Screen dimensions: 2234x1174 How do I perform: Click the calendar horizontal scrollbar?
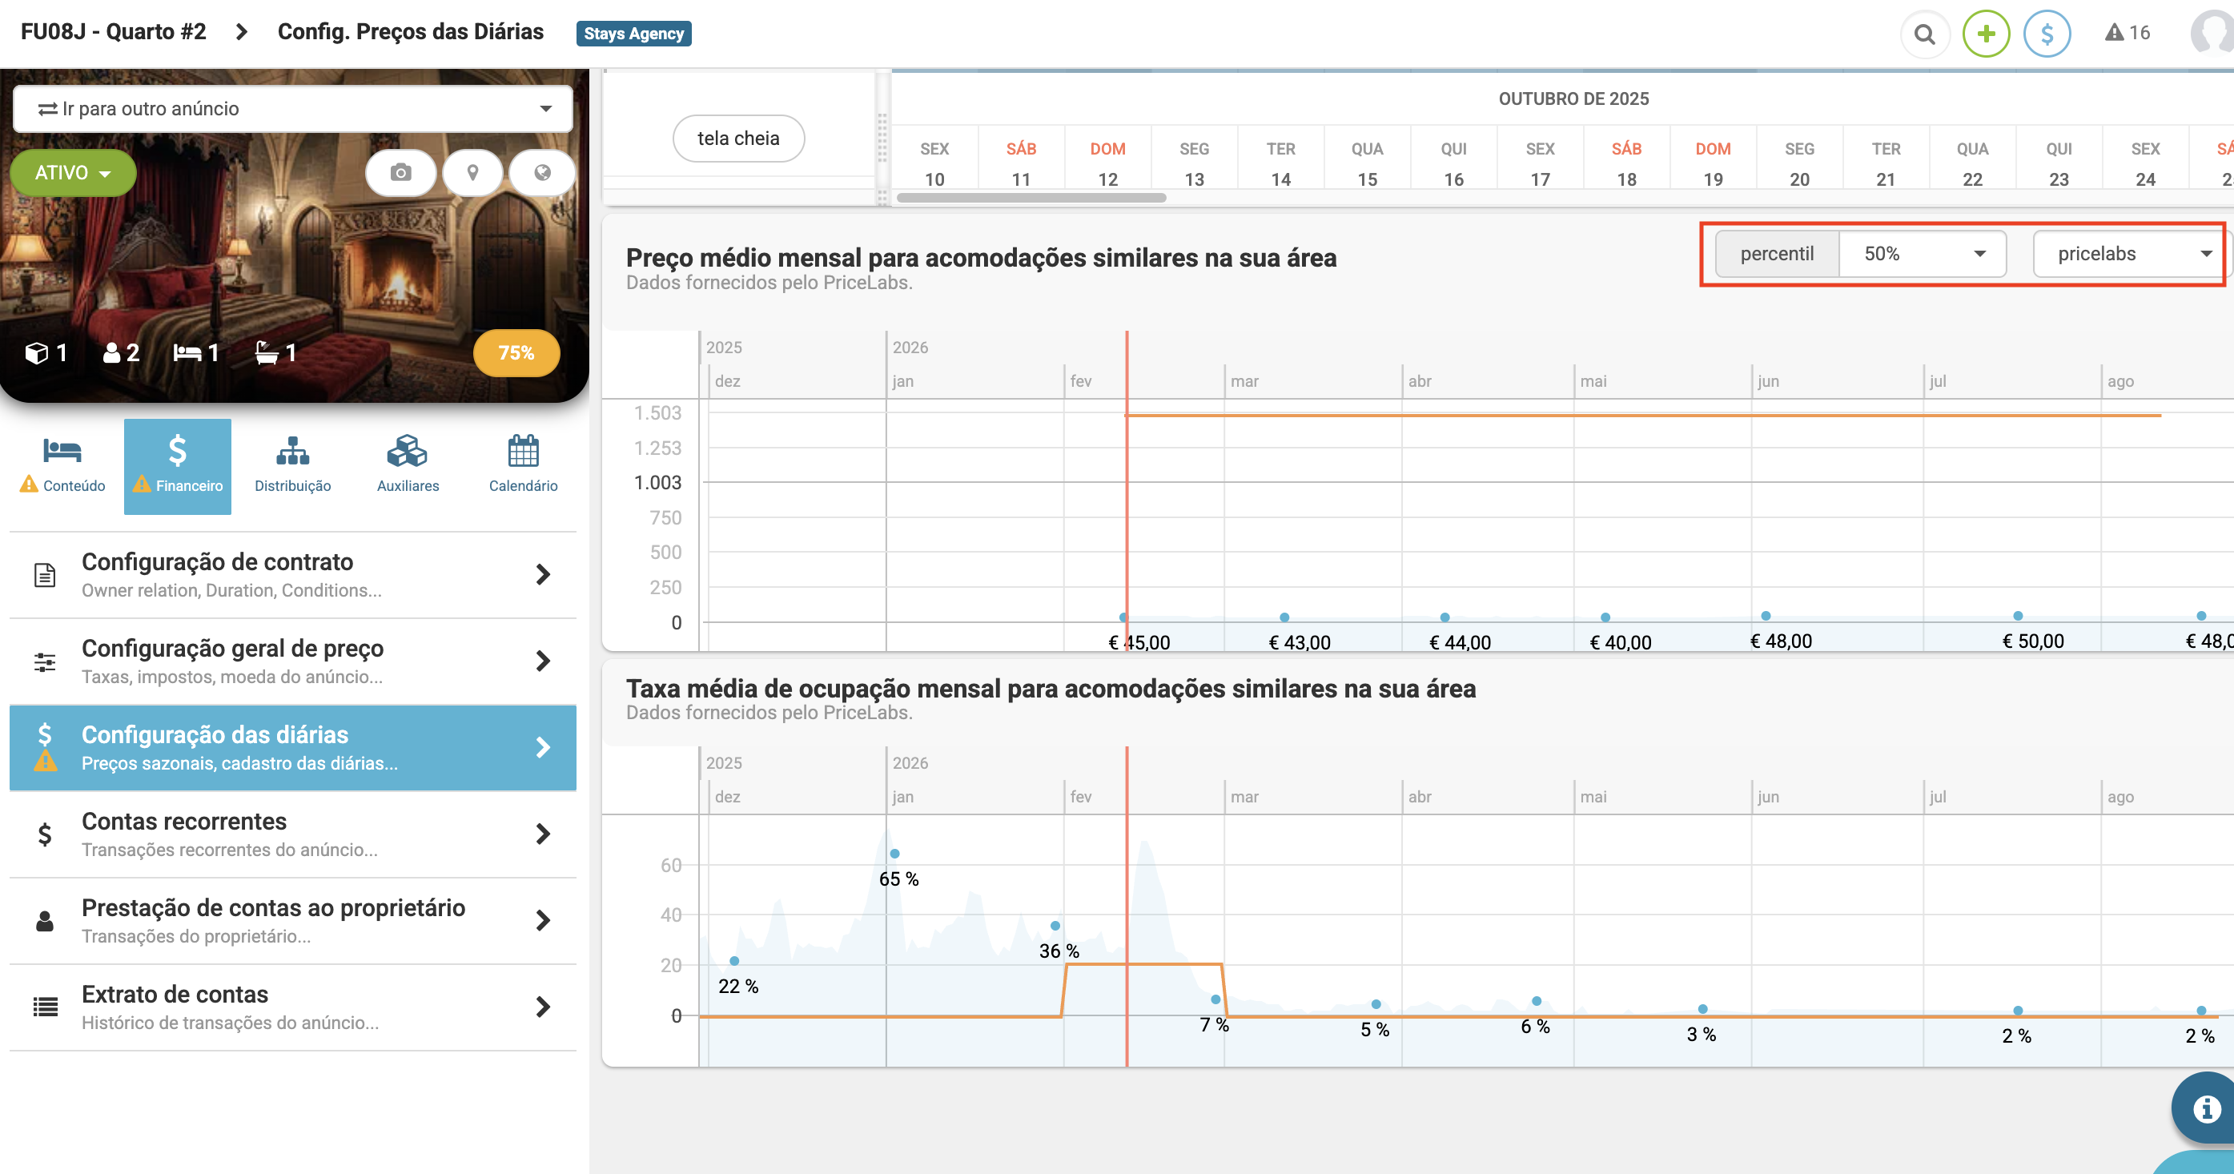tap(1031, 198)
